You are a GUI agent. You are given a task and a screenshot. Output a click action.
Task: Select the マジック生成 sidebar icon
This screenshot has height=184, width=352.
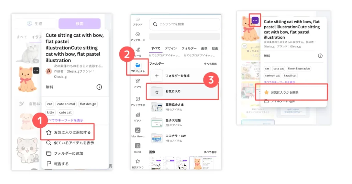pos(137,99)
